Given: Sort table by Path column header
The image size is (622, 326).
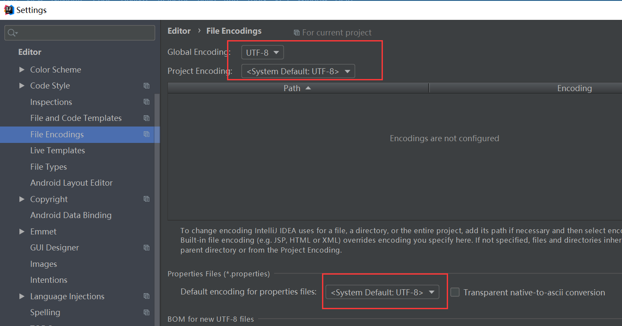Looking at the screenshot, I should point(298,88).
